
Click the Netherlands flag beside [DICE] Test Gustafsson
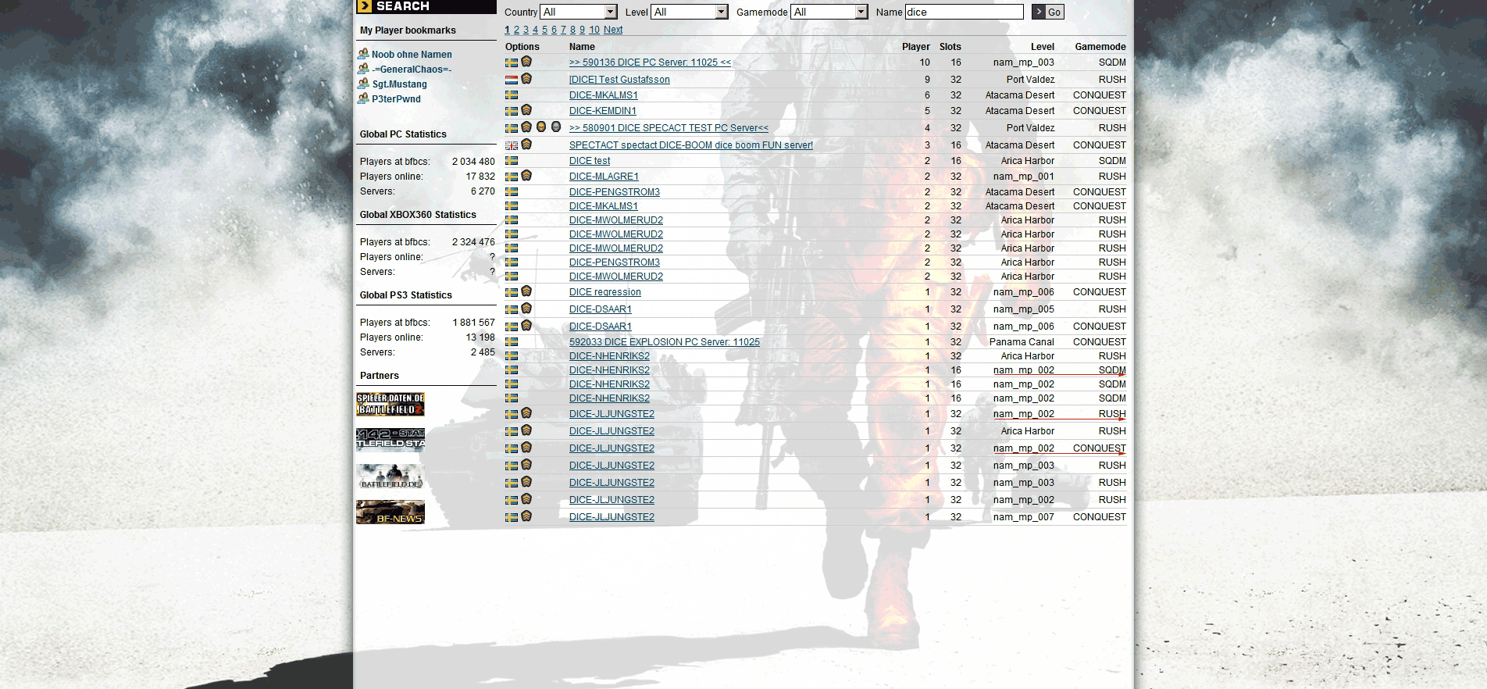pyautogui.click(x=512, y=80)
